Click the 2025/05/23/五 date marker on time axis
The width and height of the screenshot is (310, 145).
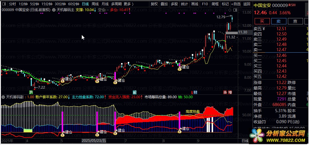pos(94,141)
